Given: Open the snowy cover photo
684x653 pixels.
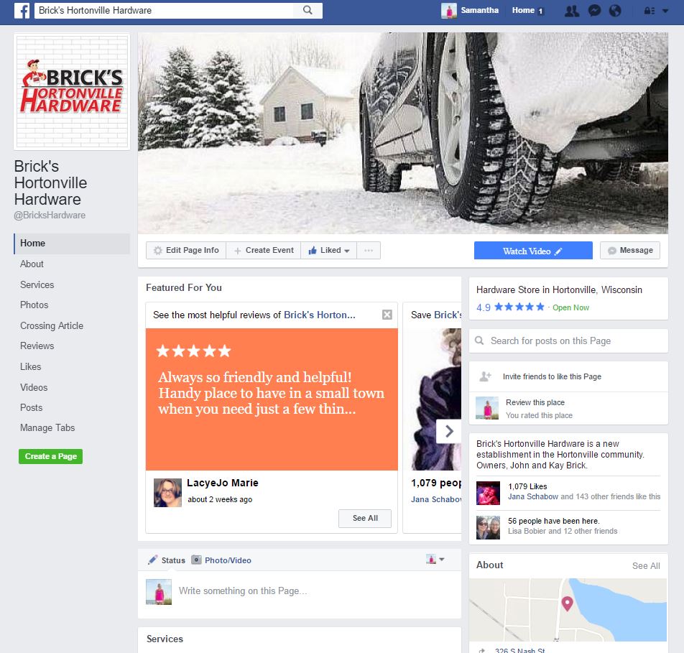Looking at the screenshot, I should (402, 133).
